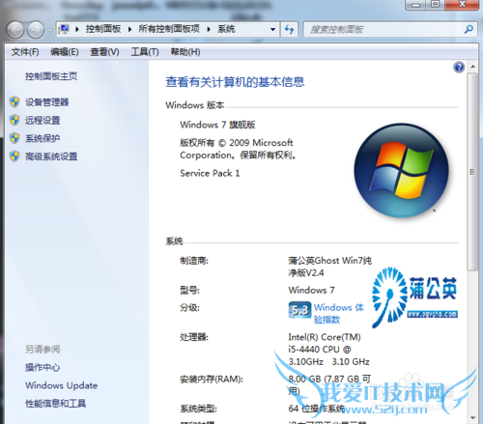The height and width of the screenshot is (424, 483).
Task: Open Windows Update link
Action: [x=62, y=385]
